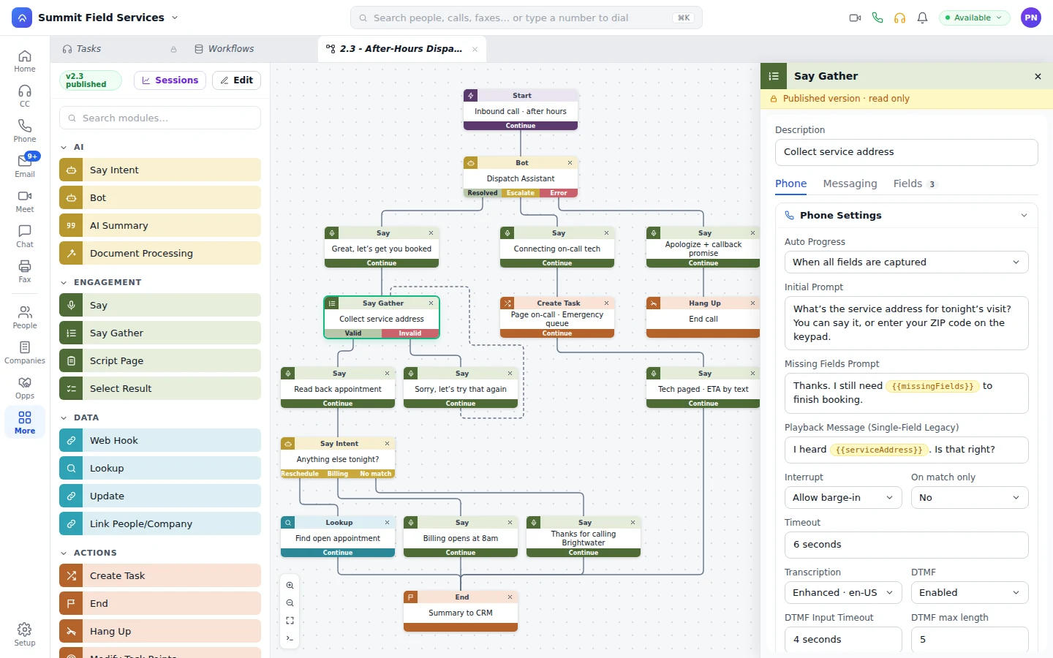This screenshot has height=658, width=1053.
Task: Switch to the Tasks tab
Action: click(x=119, y=49)
